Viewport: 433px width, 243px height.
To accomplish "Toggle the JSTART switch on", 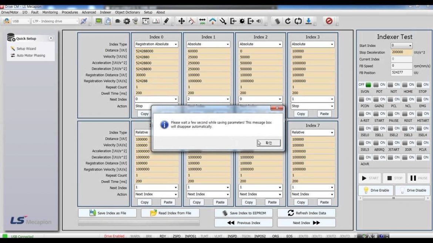I will click(x=394, y=143).
